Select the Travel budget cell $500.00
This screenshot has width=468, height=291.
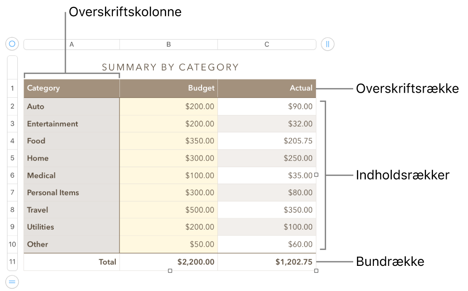[168, 210]
